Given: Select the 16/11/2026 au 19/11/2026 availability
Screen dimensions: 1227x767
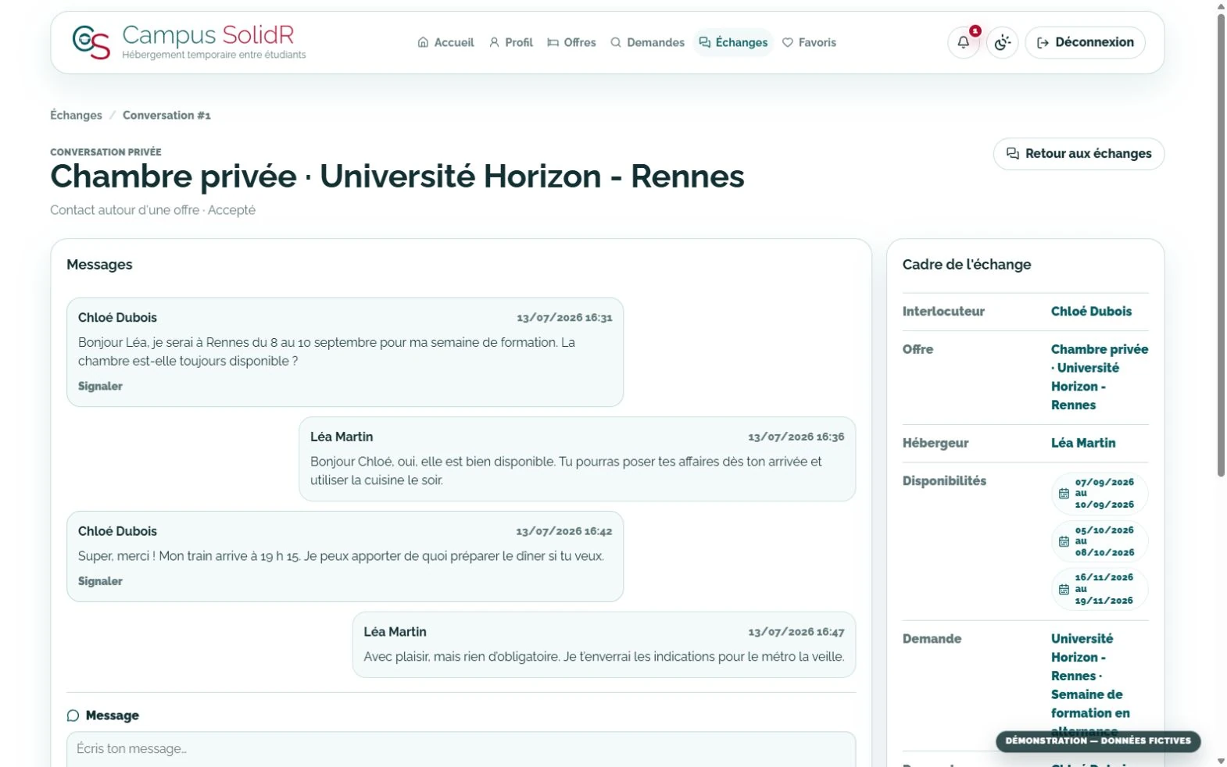Looking at the screenshot, I should point(1100,589).
